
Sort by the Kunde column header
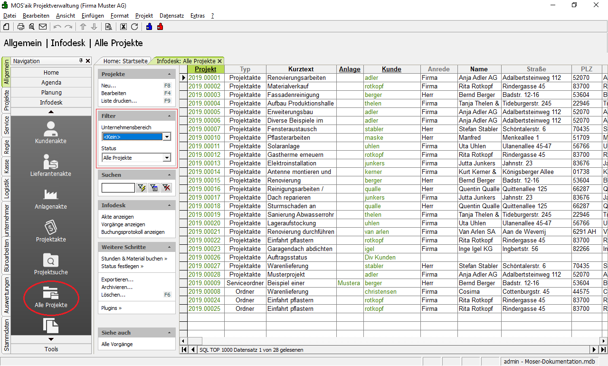point(392,69)
